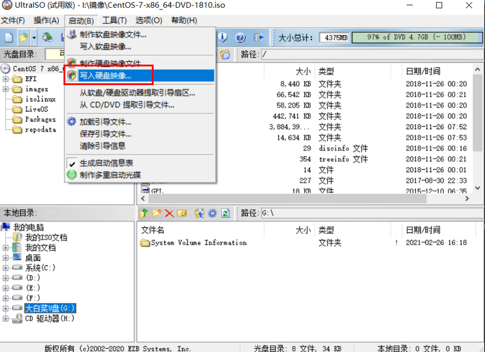
Task: Choose 写入硬盘映像... menu entry
Action: point(140,75)
